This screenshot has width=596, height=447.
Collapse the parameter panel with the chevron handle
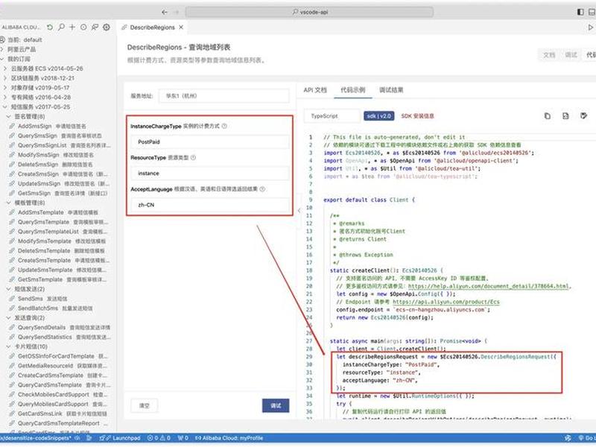299,210
